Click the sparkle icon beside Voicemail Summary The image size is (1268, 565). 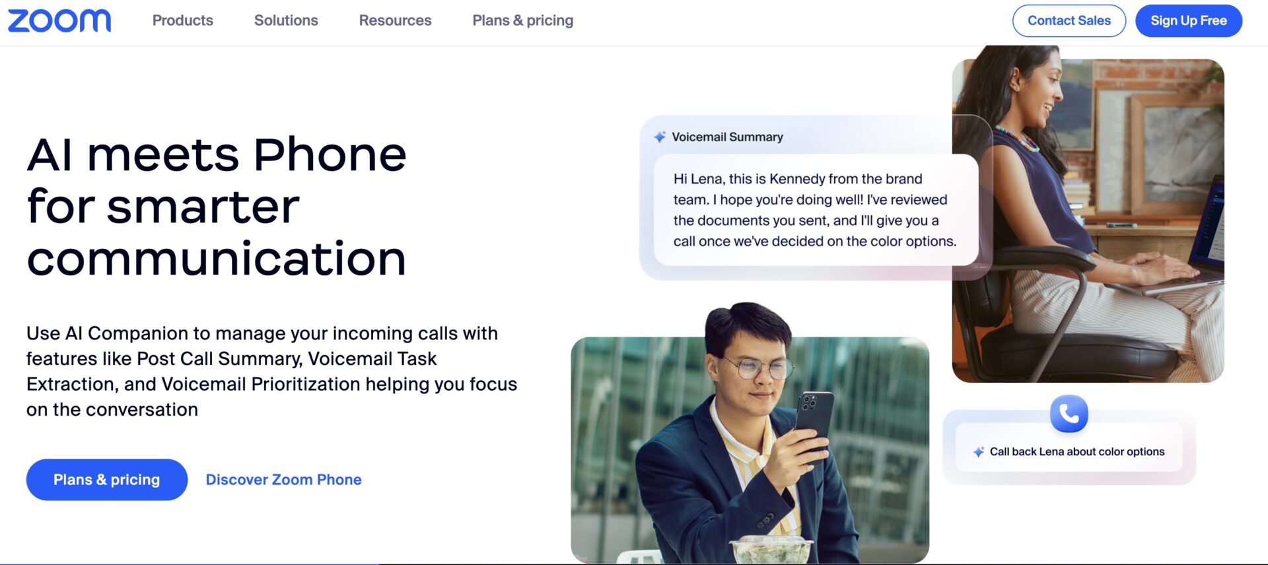tap(660, 137)
